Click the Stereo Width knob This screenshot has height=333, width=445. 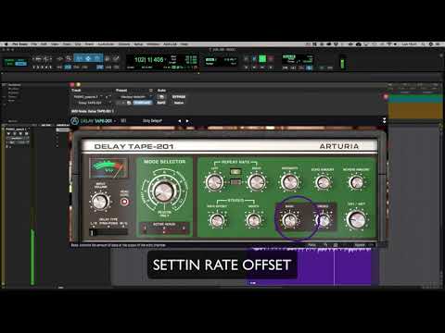click(254, 220)
